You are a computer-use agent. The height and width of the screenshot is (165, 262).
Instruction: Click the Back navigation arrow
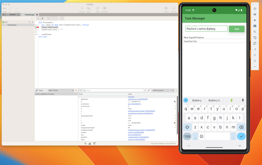click(x=10, y=9)
